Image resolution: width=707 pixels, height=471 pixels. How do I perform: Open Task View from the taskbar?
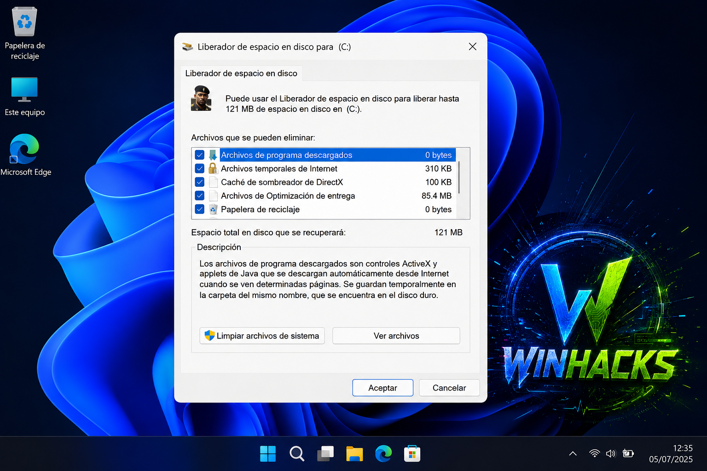coord(325,454)
